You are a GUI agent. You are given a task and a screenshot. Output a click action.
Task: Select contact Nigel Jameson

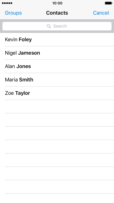point(57,53)
